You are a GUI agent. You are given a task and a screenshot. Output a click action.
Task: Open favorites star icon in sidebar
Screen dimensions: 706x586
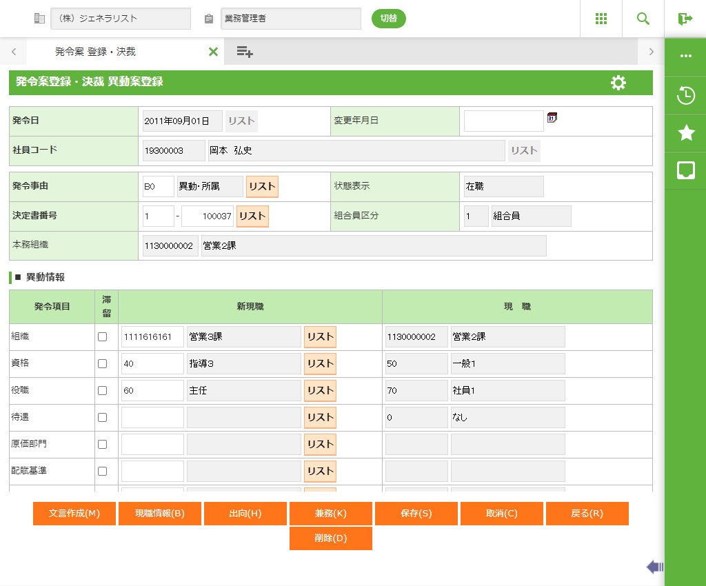coord(685,133)
